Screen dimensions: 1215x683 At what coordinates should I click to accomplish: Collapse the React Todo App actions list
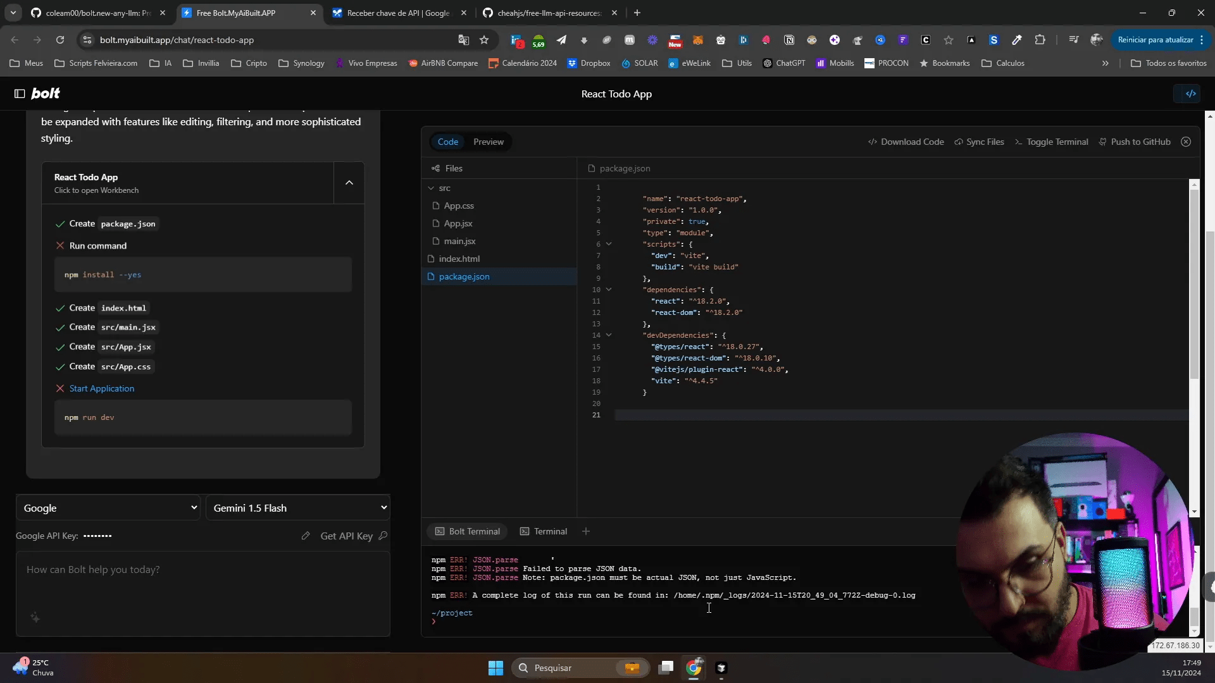(349, 183)
